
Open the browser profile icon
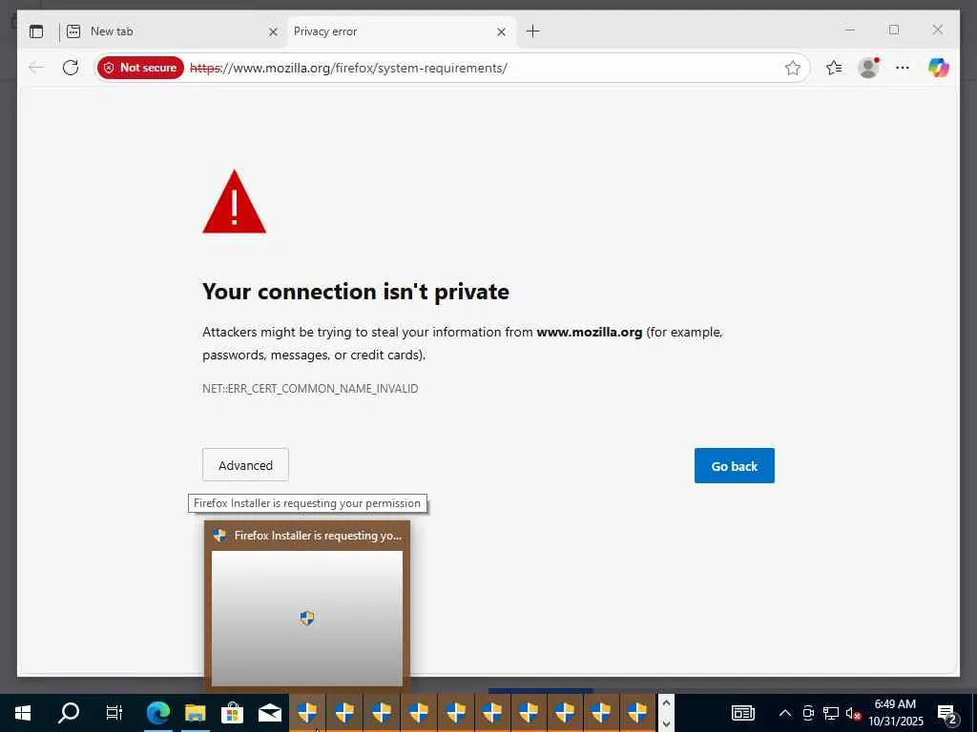(x=868, y=68)
